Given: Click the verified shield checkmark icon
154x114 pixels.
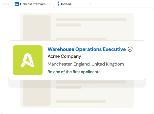Looking at the screenshot, I should click(x=130, y=49).
